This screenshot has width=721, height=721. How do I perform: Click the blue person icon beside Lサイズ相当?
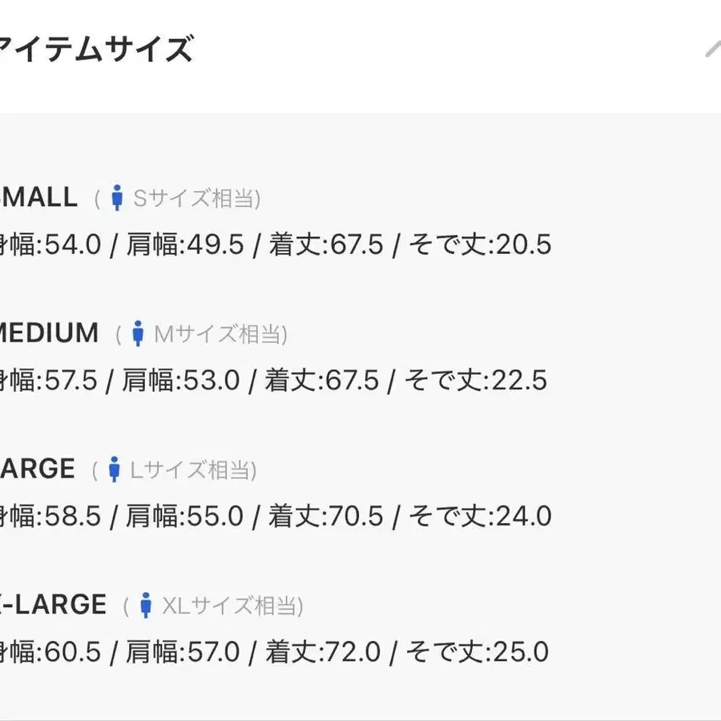tap(115, 469)
